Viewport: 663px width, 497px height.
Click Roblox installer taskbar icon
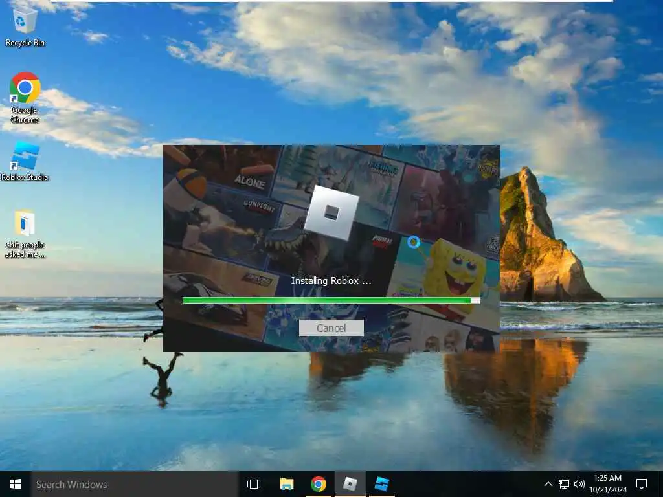click(x=350, y=484)
